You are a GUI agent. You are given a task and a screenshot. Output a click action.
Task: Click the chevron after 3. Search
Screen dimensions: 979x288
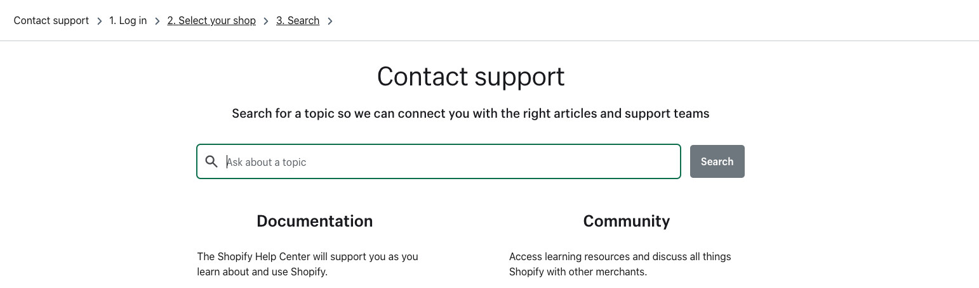click(330, 21)
